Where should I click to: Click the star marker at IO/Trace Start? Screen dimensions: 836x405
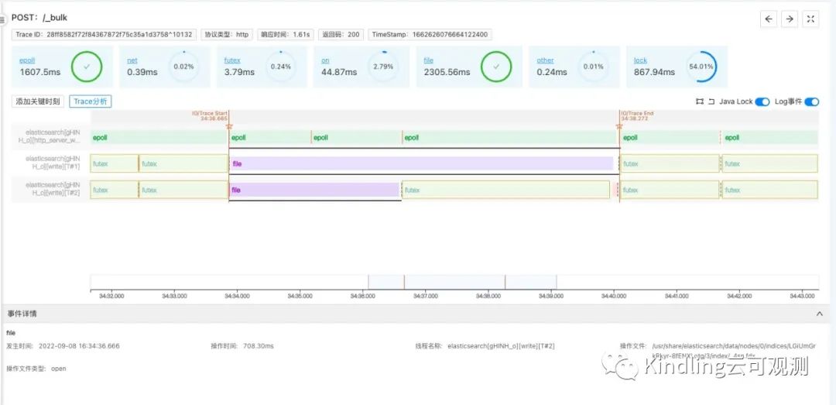(x=229, y=126)
